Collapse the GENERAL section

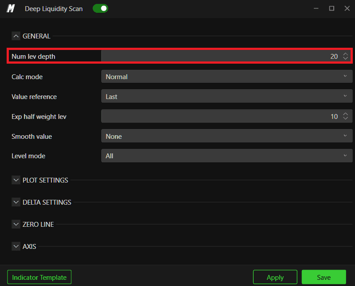click(x=16, y=36)
